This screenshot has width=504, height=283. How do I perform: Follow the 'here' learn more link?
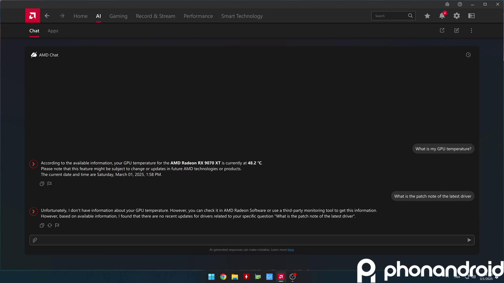pos(291,250)
